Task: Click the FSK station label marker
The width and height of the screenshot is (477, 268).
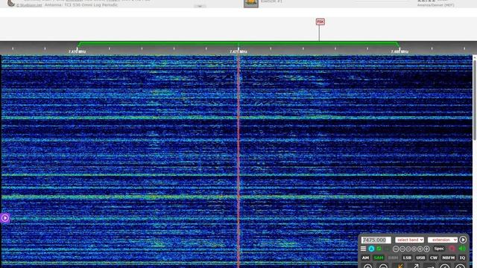Action: coord(320,22)
